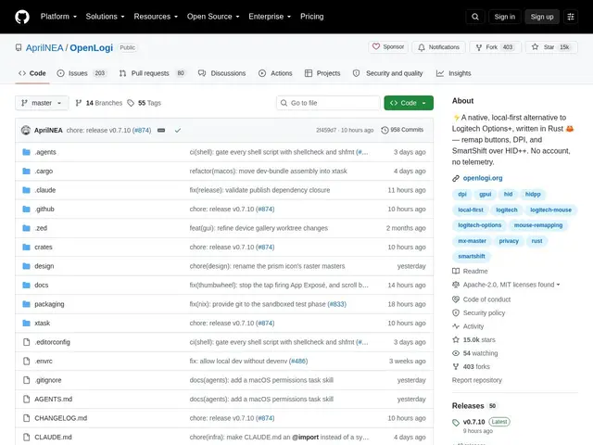Click the folder icon for crates
The height and width of the screenshot is (445, 593).
[x=26, y=248]
